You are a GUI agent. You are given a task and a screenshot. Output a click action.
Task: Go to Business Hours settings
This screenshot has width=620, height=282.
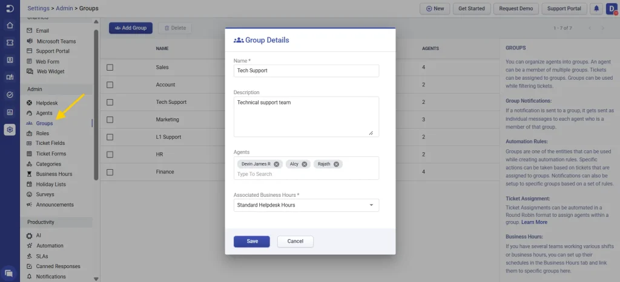click(x=54, y=174)
